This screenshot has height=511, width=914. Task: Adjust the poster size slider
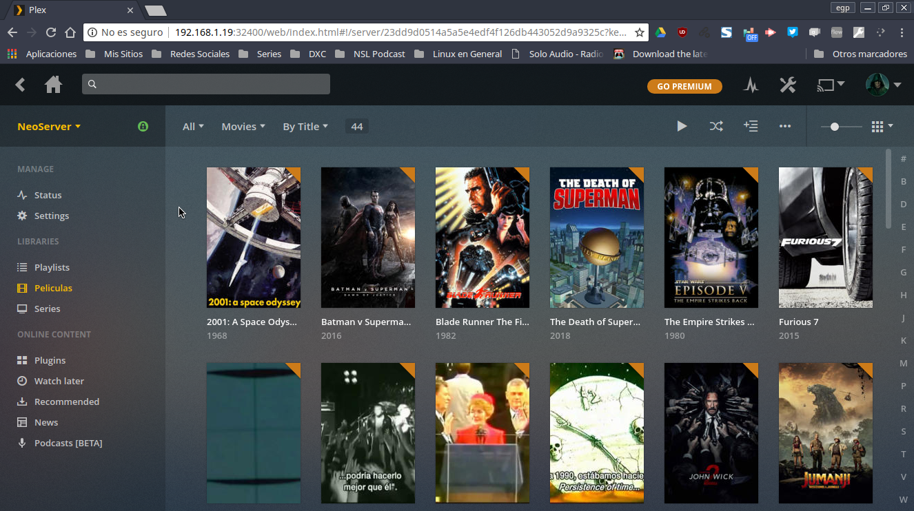pyautogui.click(x=835, y=127)
